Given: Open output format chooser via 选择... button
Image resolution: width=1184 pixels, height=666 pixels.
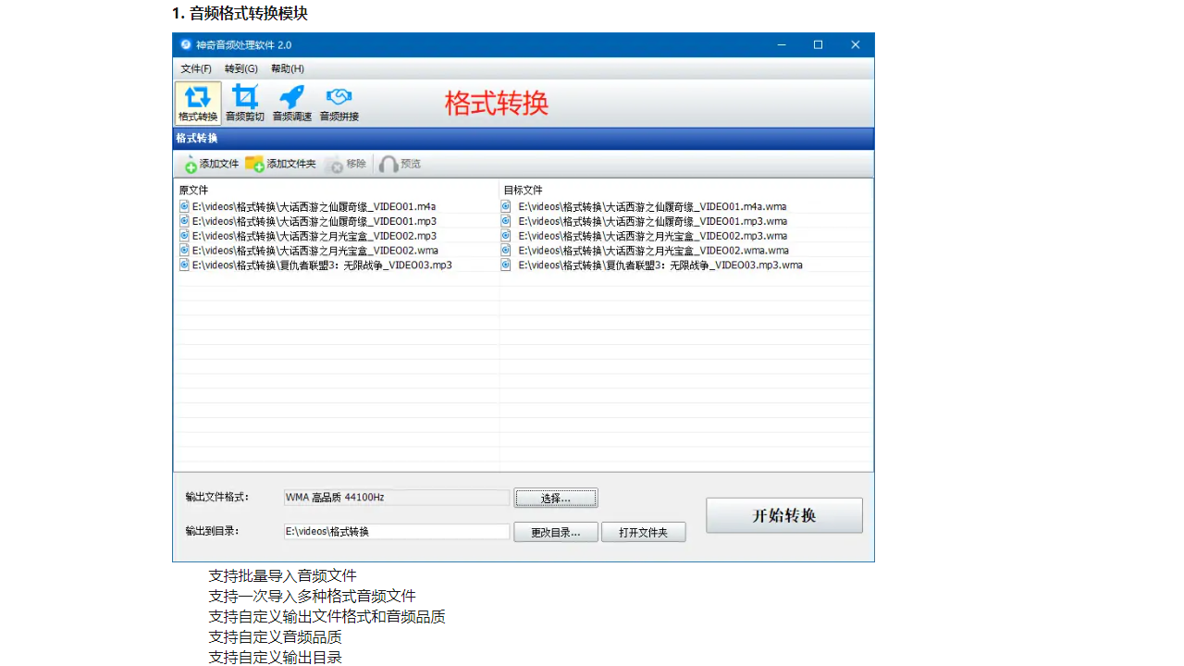Looking at the screenshot, I should point(555,498).
